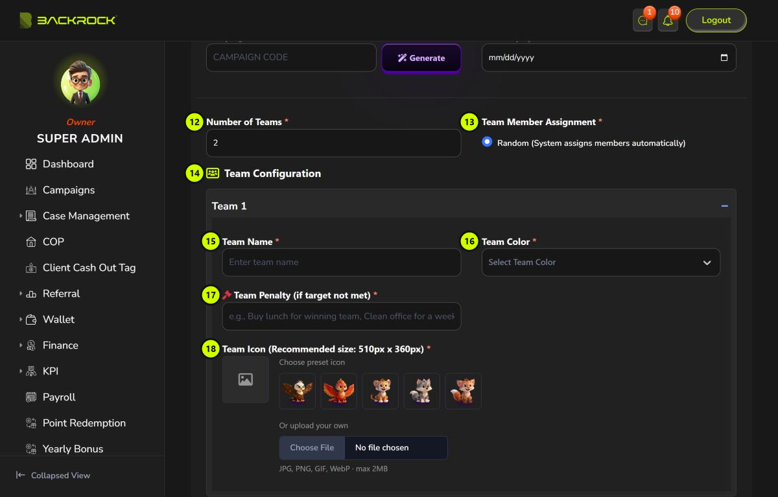Choose the tiger preset team icon
This screenshot has width=778, height=497.
(381, 391)
